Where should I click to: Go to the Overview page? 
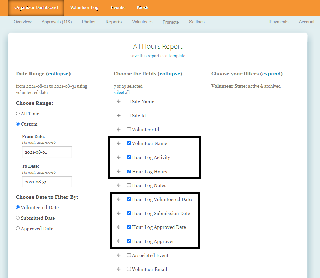click(22, 22)
